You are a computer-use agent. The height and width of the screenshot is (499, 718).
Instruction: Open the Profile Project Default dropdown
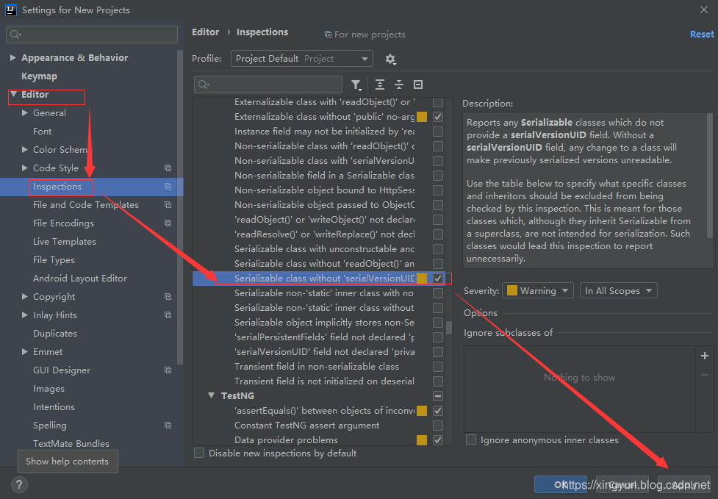(x=302, y=59)
